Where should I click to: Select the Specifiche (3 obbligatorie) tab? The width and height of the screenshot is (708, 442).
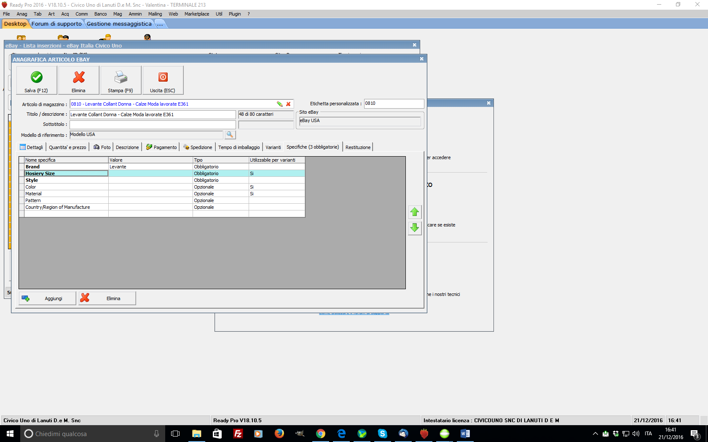(x=313, y=147)
